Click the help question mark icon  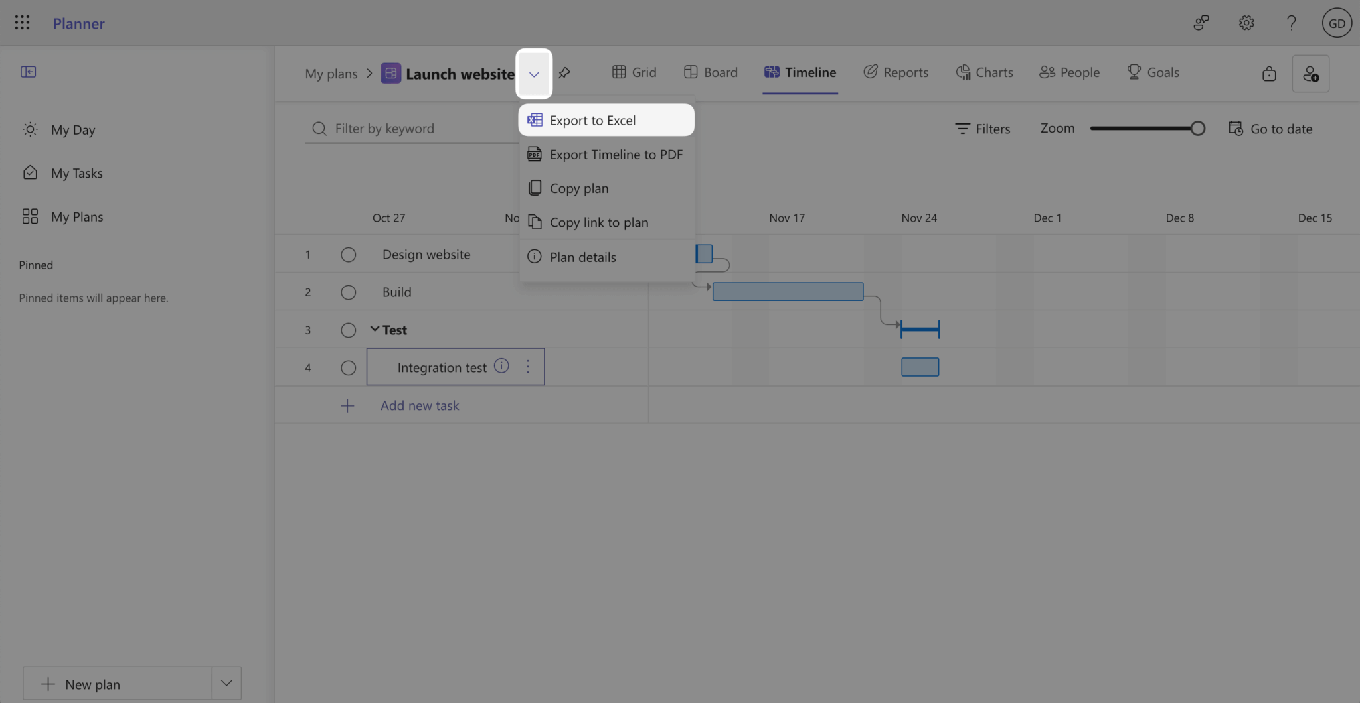click(x=1291, y=23)
